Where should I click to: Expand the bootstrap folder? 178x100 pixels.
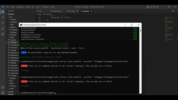coord(13,35)
